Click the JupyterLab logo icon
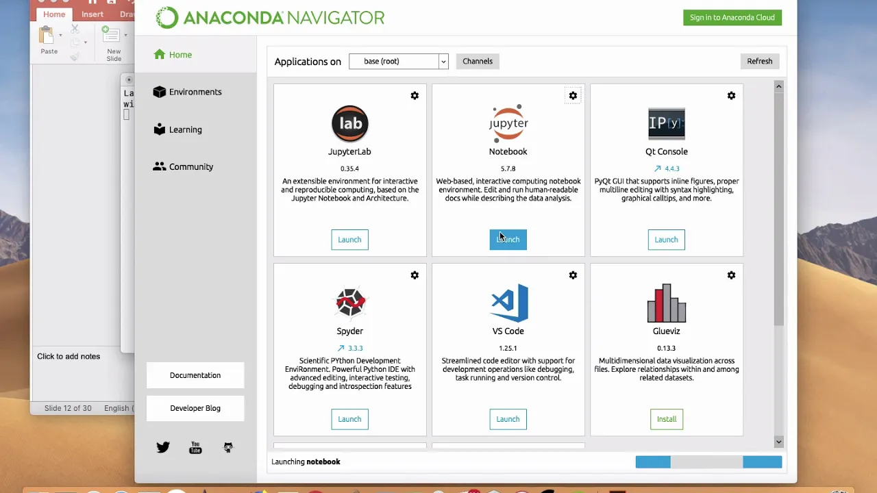Image resolution: width=877 pixels, height=493 pixels. pos(350,123)
